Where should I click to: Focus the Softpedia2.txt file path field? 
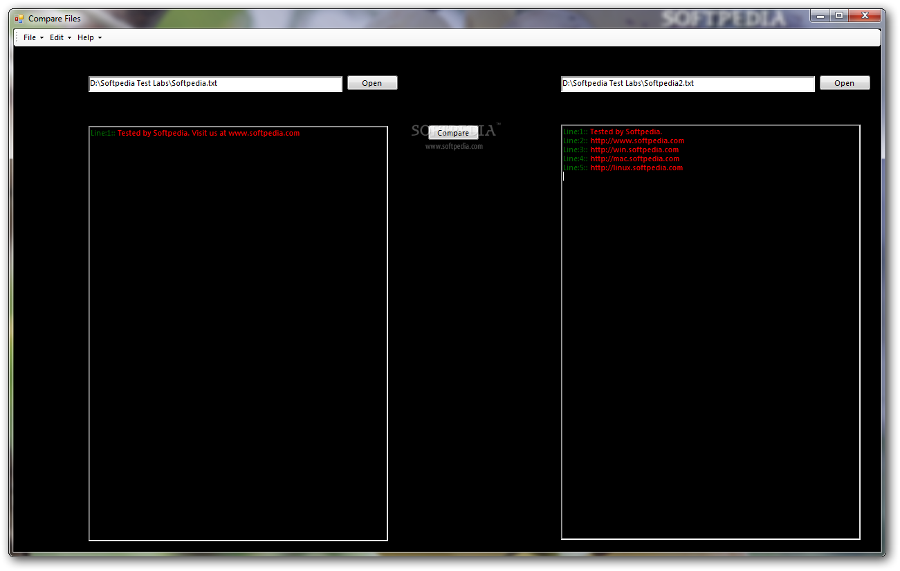[x=688, y=84]
